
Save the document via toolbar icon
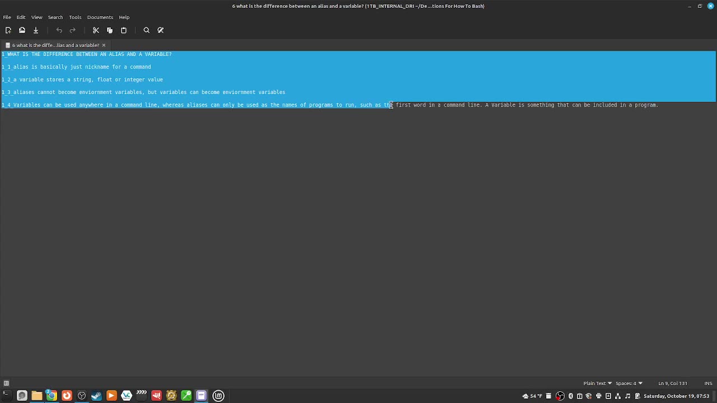click(36, 30)
